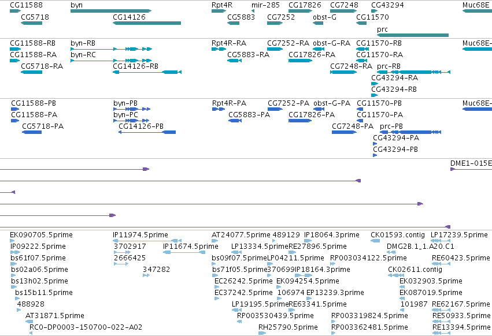Screen dimensions: 492x336
Task: Click the CG7248 gene label
Action: click(344, 5)
